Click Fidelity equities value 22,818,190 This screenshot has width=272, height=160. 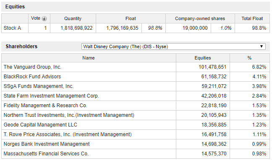pos(214,106)
